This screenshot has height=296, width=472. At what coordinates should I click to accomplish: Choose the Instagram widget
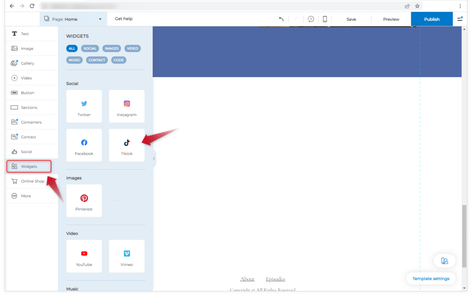coord(127,107)
